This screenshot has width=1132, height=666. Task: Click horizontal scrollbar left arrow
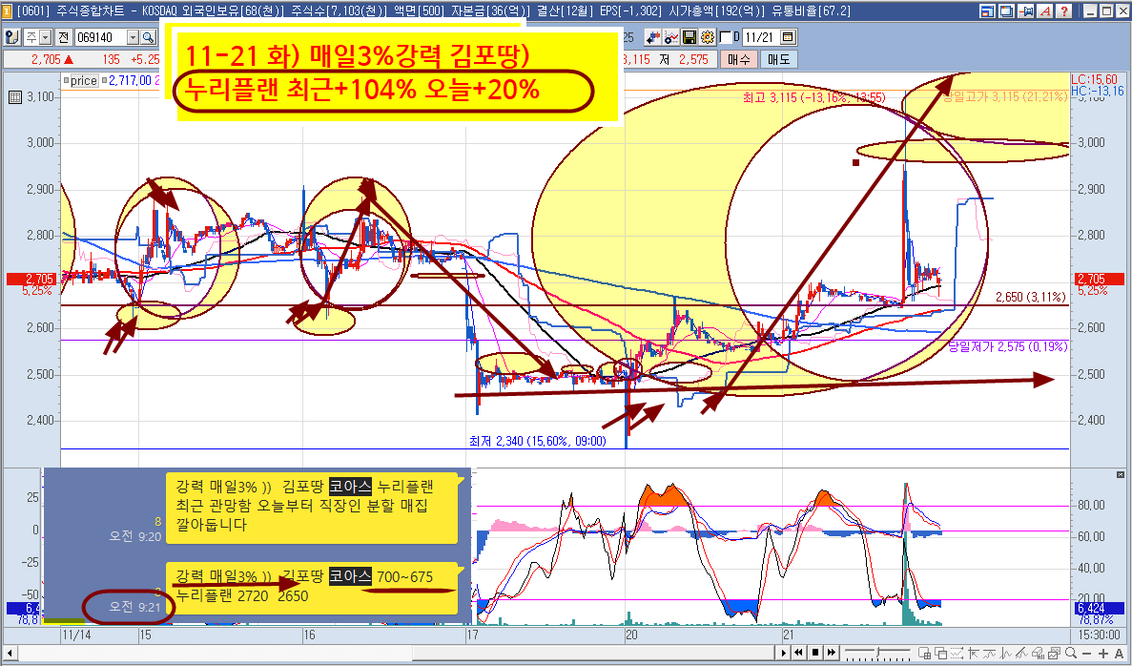[10, 653]
